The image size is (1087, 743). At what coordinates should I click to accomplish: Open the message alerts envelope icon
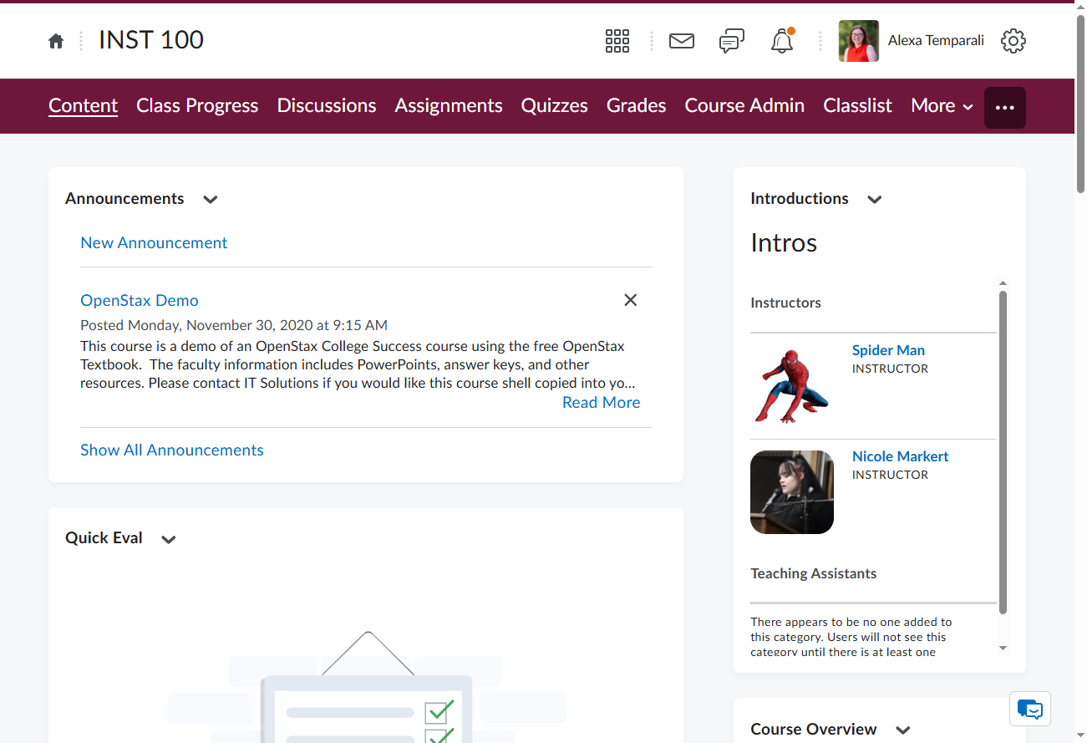coord(682,40)
